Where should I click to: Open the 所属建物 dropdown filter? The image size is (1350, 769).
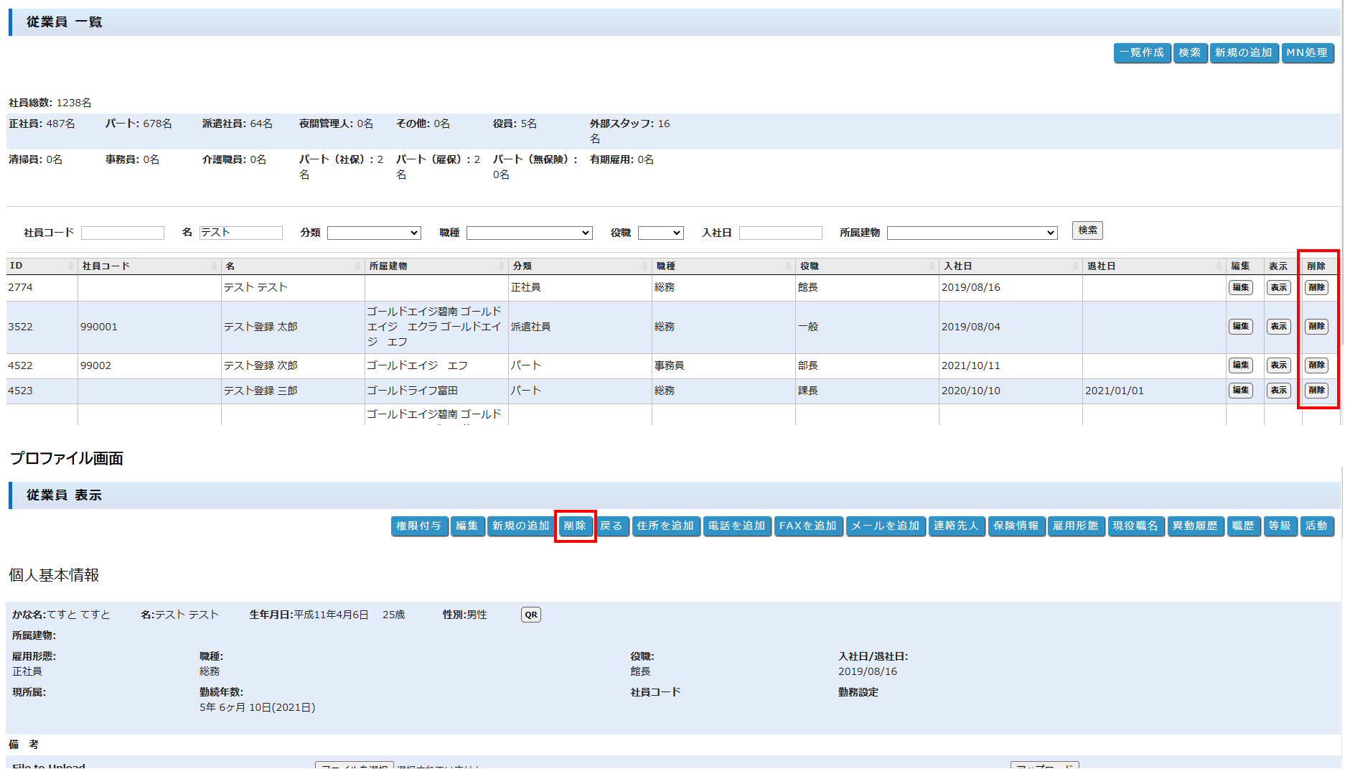click(972, 233)
